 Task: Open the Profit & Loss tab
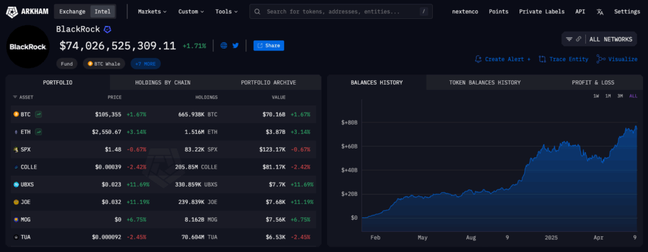[593, 83]
